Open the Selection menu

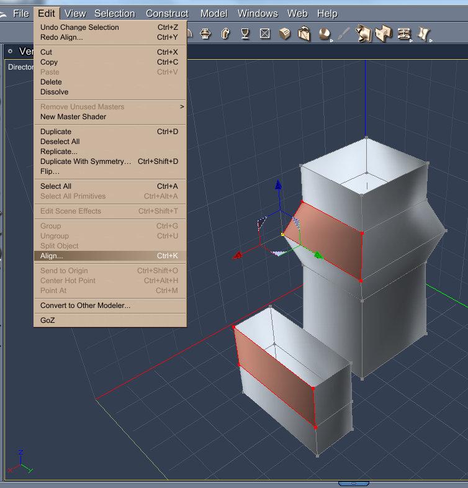tap(114, 14)
